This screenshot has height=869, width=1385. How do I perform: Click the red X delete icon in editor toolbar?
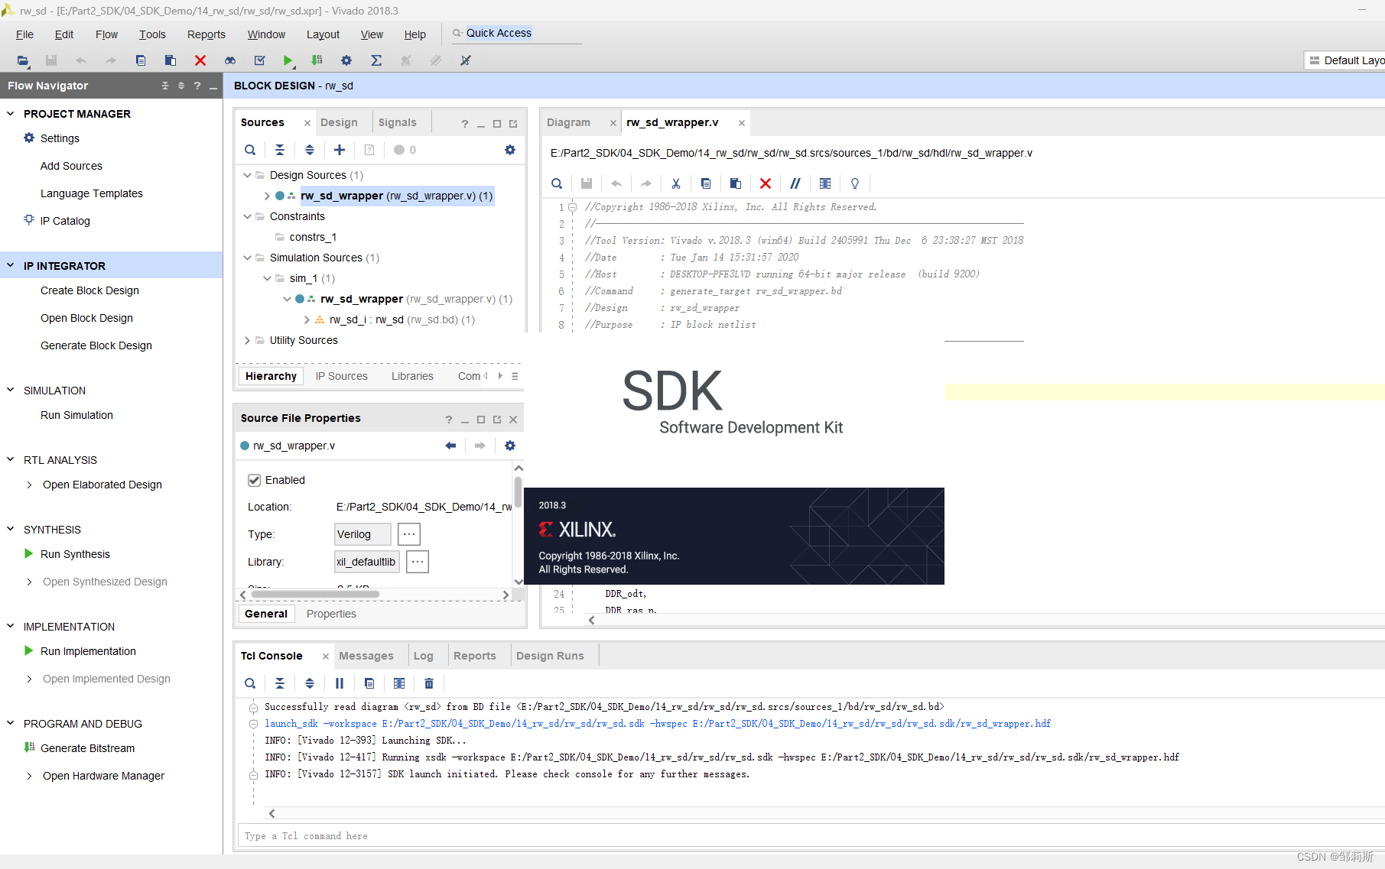[766, 183]
